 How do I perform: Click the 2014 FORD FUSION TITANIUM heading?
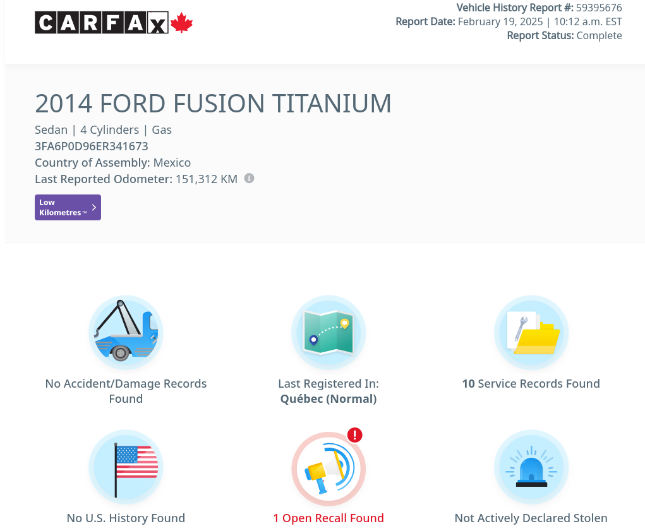213,103
